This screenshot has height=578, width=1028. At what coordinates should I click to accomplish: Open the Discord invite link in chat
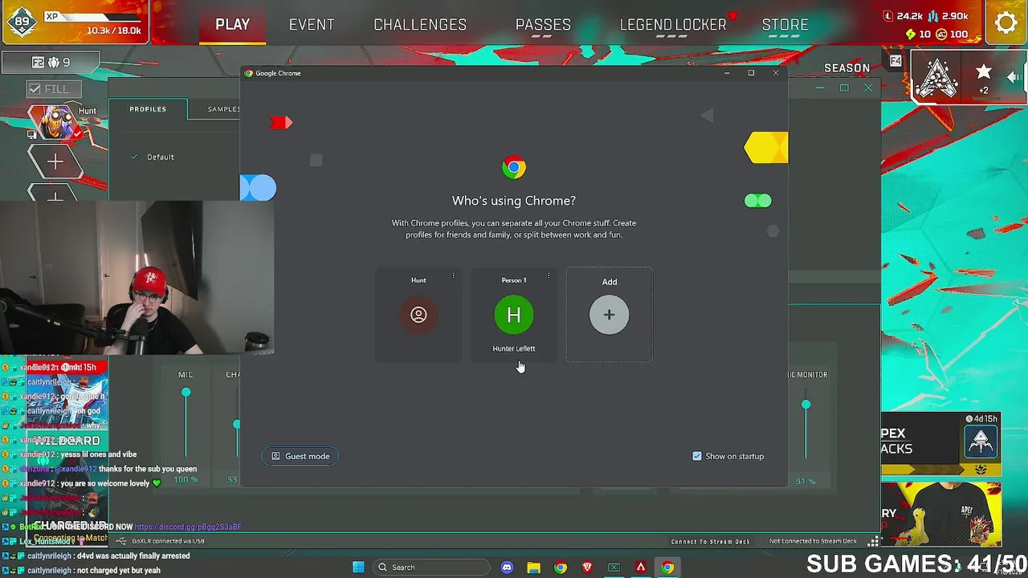click(188, 527)
